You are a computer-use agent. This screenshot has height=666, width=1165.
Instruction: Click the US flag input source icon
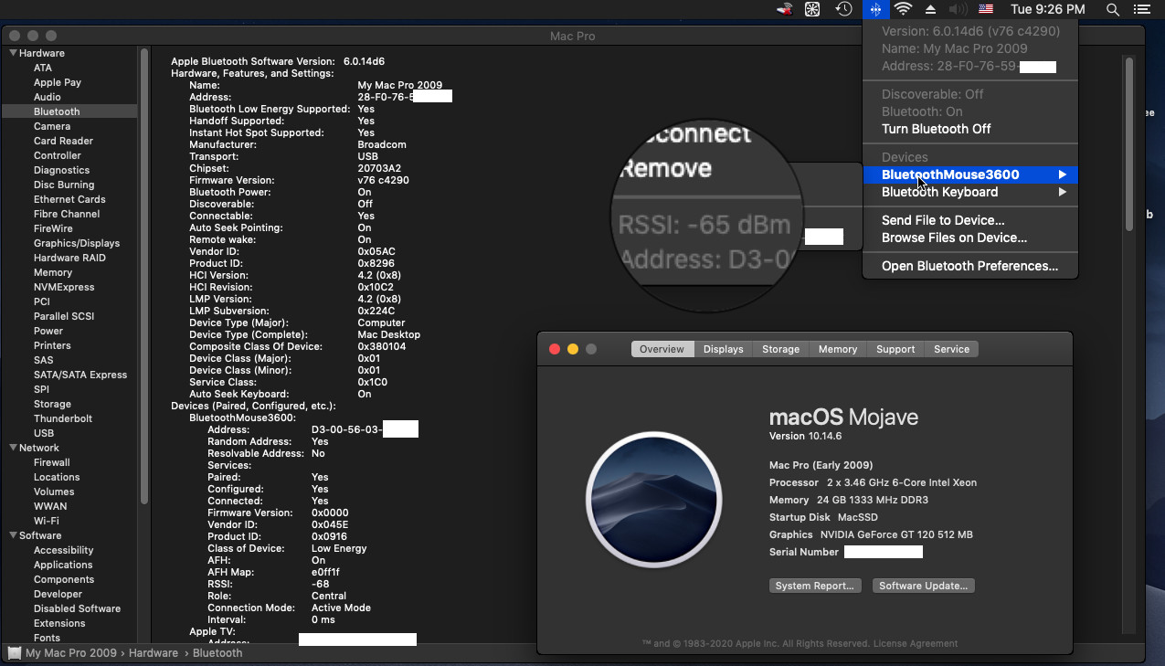(986, 9)
